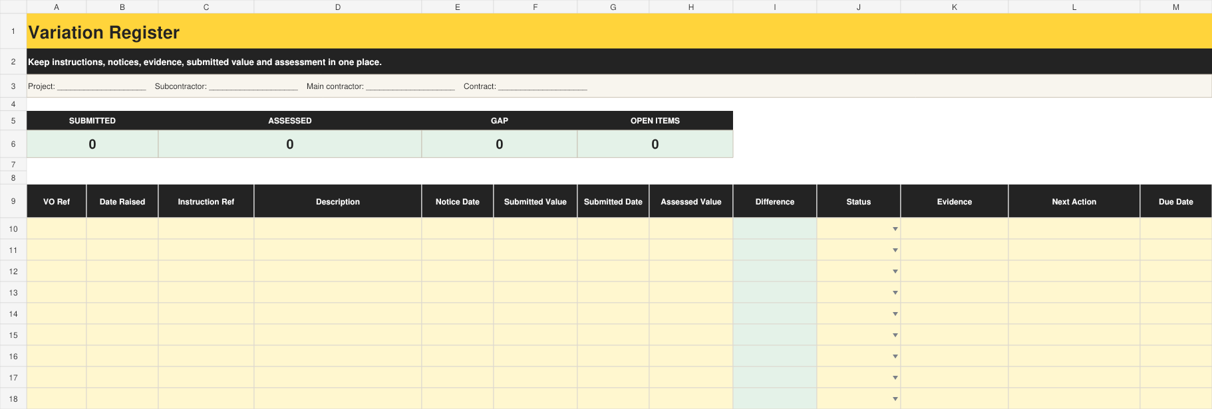Click the Due Date cell in row 16
The width and height of the screenshot is (1212, 409).
tap(1176, 357)
